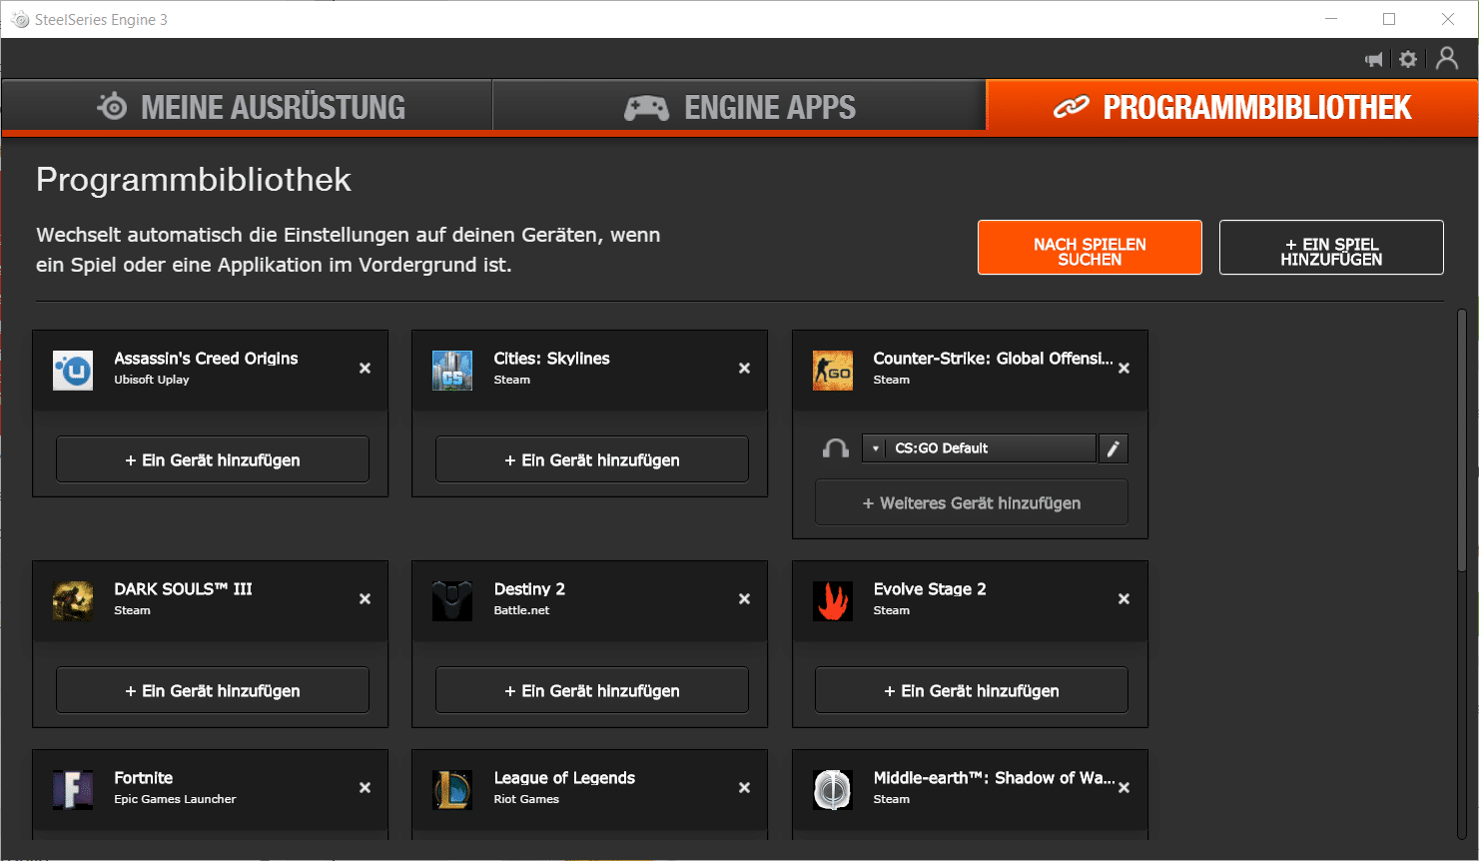Remove Destiny 2 using its X icon
Image resolution: width=1479 pixels, height=861 pixels.
point(744,599)
